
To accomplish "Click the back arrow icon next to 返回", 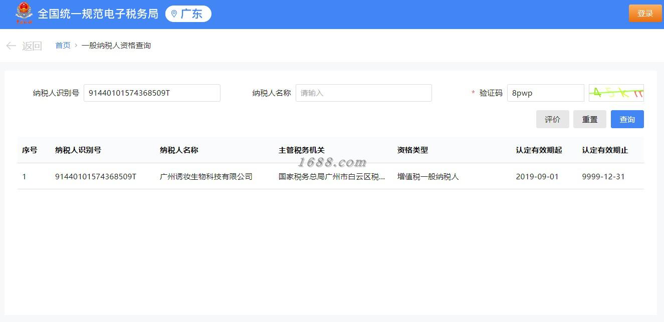I will [x=11, y=46].
